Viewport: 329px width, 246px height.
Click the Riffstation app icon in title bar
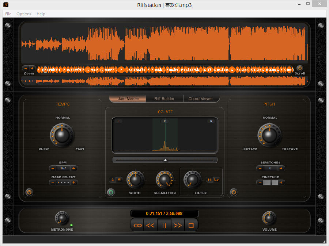(x=6, y=5)
